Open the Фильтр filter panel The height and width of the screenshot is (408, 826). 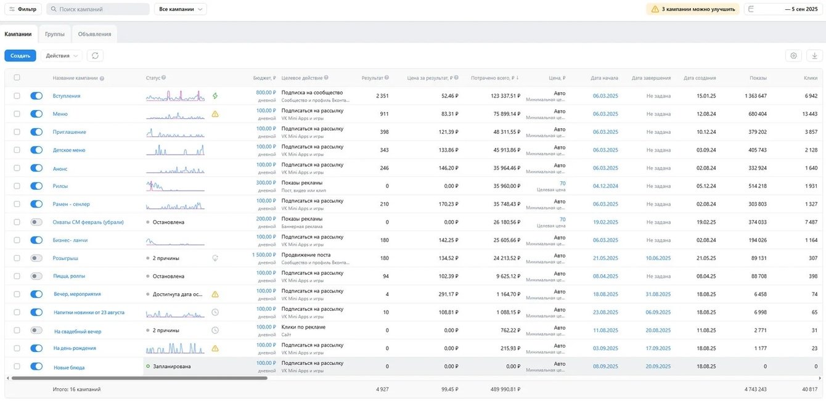tap(22, 9)
